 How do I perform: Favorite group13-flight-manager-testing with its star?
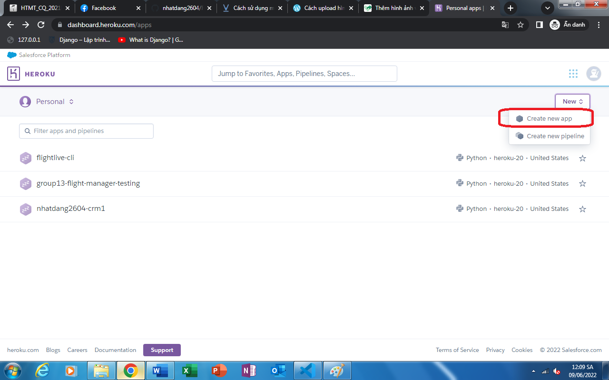pyautogui.click(x=582, y=184)
